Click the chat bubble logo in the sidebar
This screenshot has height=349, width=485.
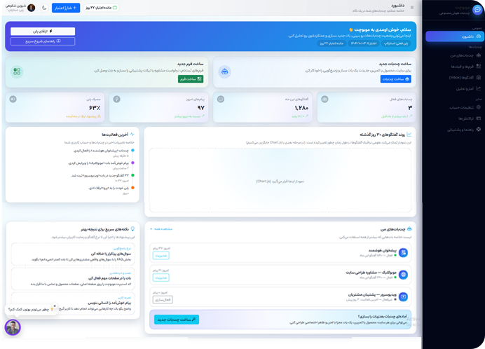pos(477,10)
